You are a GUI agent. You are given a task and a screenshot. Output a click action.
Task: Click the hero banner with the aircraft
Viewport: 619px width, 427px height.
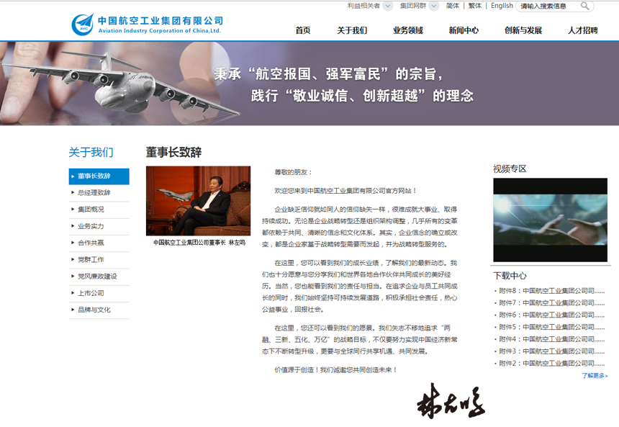pyautogui.click(x=309, y=84)
